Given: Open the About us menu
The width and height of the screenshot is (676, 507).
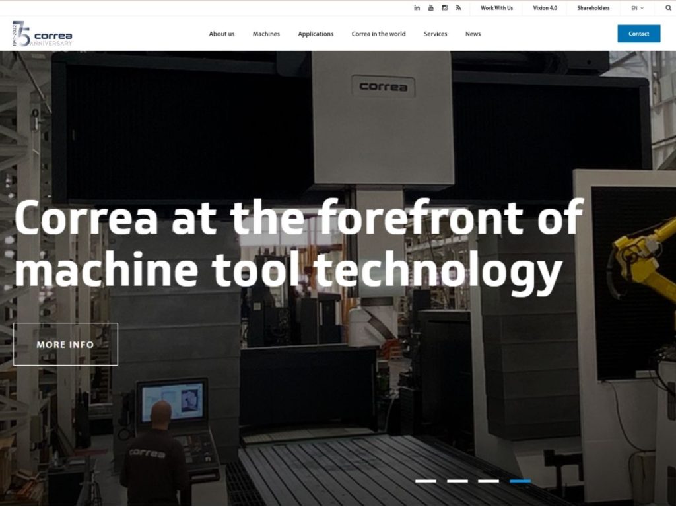Looking at the screenshot, I should pos(222,34).
